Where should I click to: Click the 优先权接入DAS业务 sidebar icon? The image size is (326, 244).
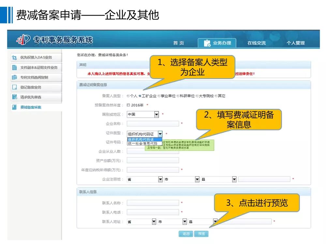[14, 58]
